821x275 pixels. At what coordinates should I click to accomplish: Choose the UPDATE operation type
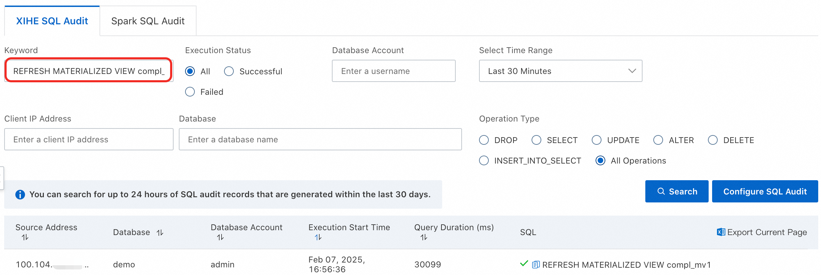click(597, 140)
